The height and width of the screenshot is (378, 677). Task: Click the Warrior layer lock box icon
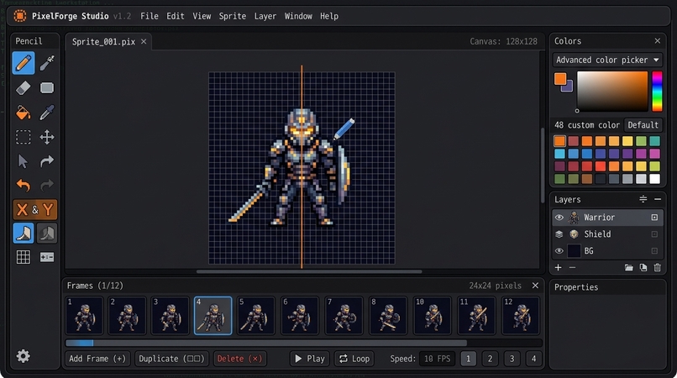pos(654,218)
